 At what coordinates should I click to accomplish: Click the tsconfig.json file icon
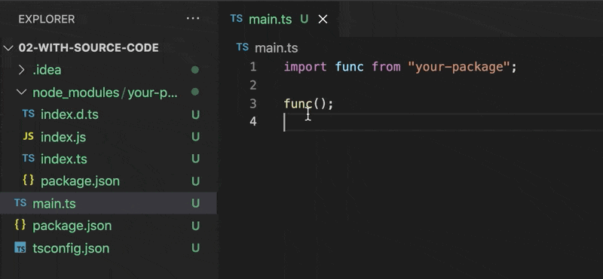click(20, 248)
